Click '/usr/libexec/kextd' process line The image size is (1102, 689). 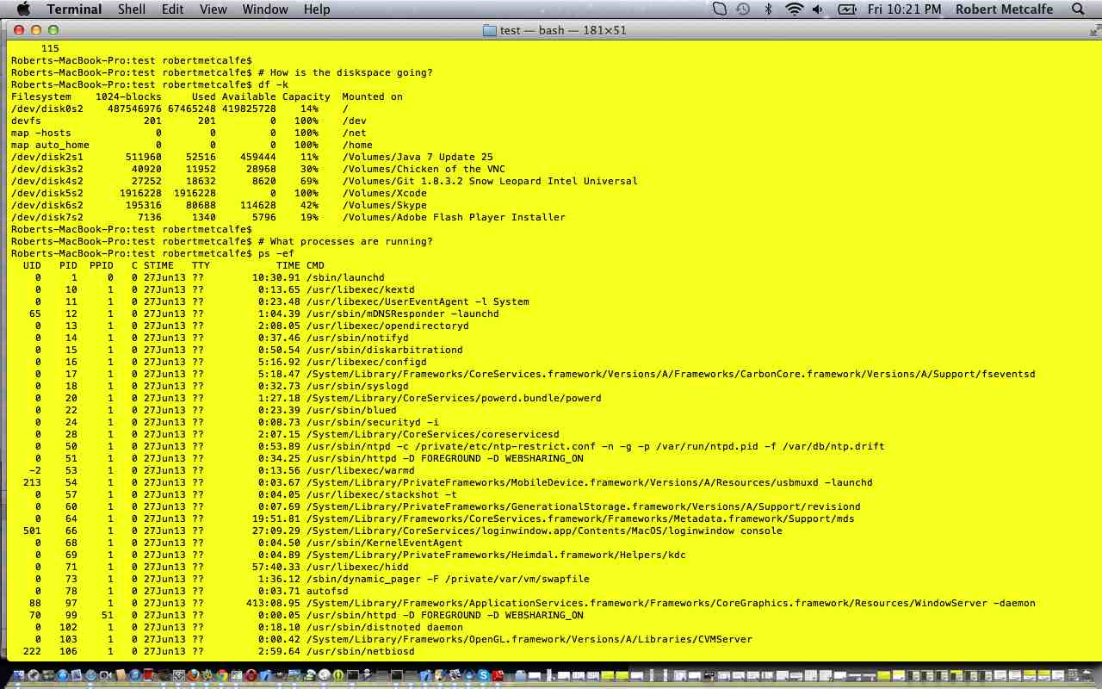pos(360,289)
